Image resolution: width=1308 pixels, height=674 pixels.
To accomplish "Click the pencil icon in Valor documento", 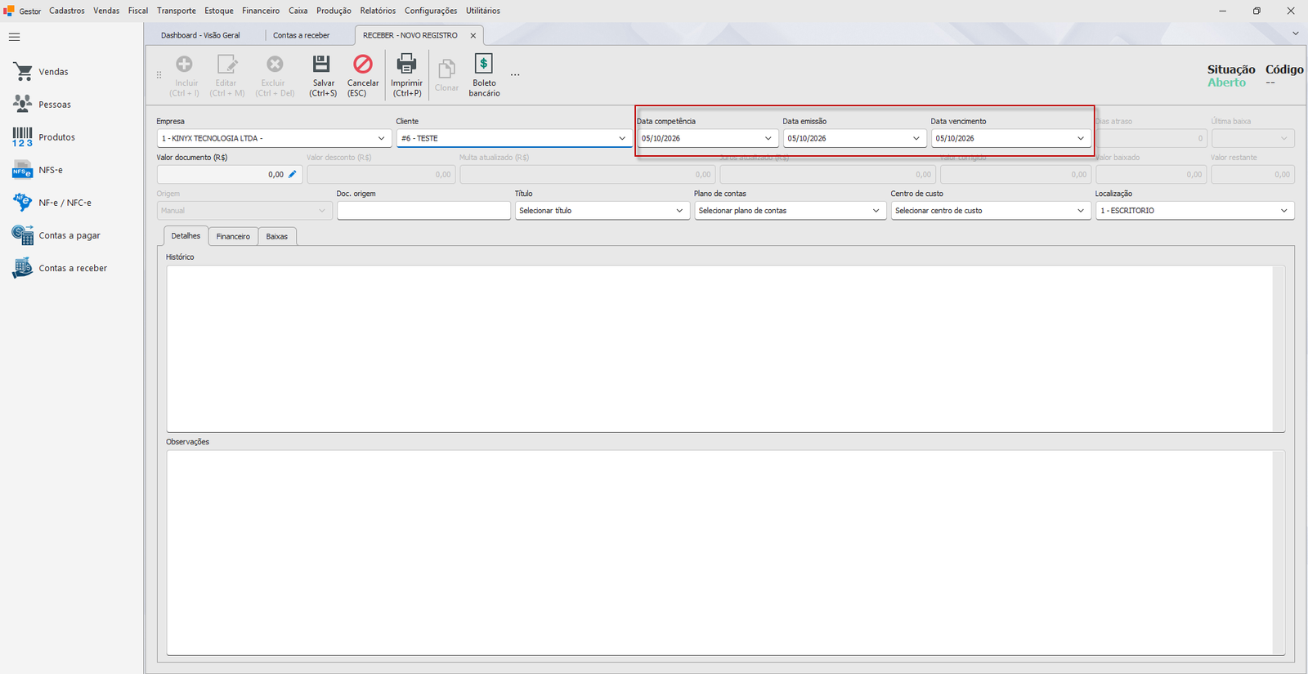I will point(293,174).
